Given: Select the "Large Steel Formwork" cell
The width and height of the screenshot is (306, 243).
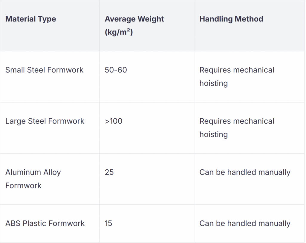Looking at the screenshot, I should tap(45, 121).
